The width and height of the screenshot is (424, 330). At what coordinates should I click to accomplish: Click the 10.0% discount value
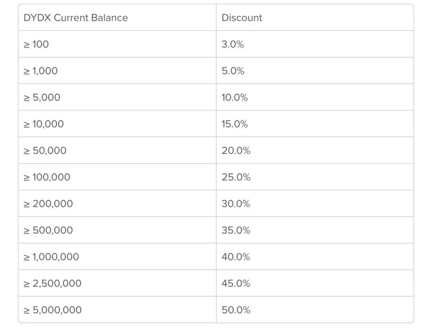click(x=234, y=97)
